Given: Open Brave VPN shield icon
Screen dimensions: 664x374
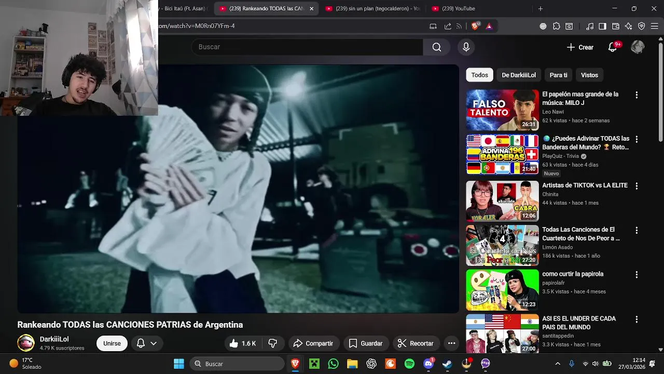Looking at the screenshot, I should click(642, 26).
